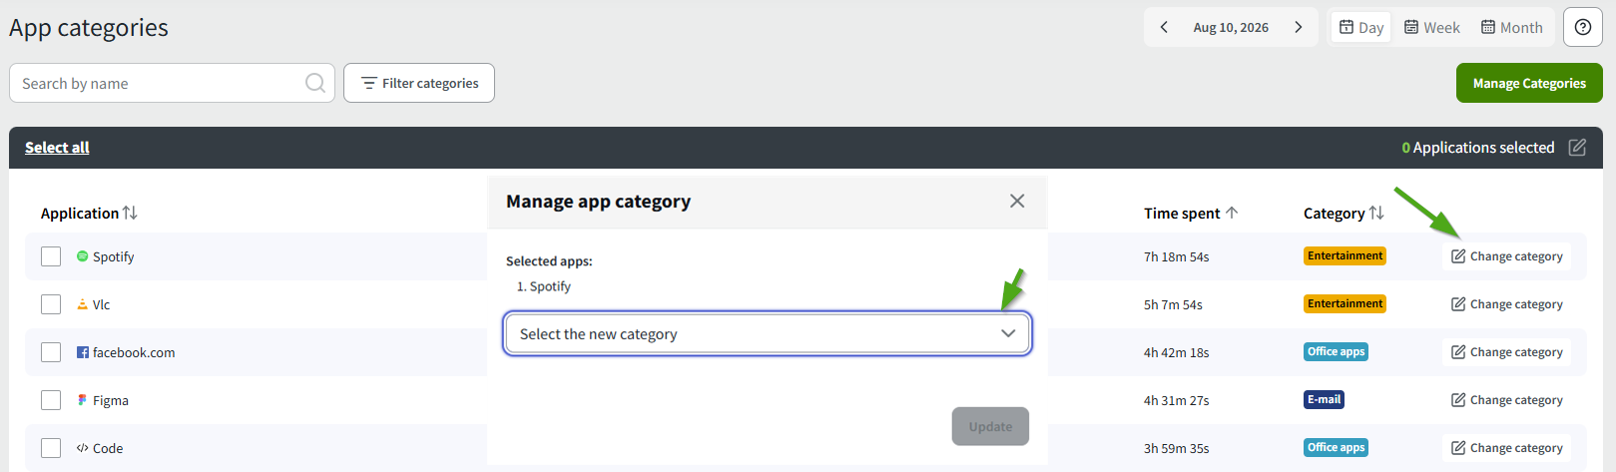Check the Spotify row checkbox
This screenshot has height=472, width=1616.
(51, 256)
